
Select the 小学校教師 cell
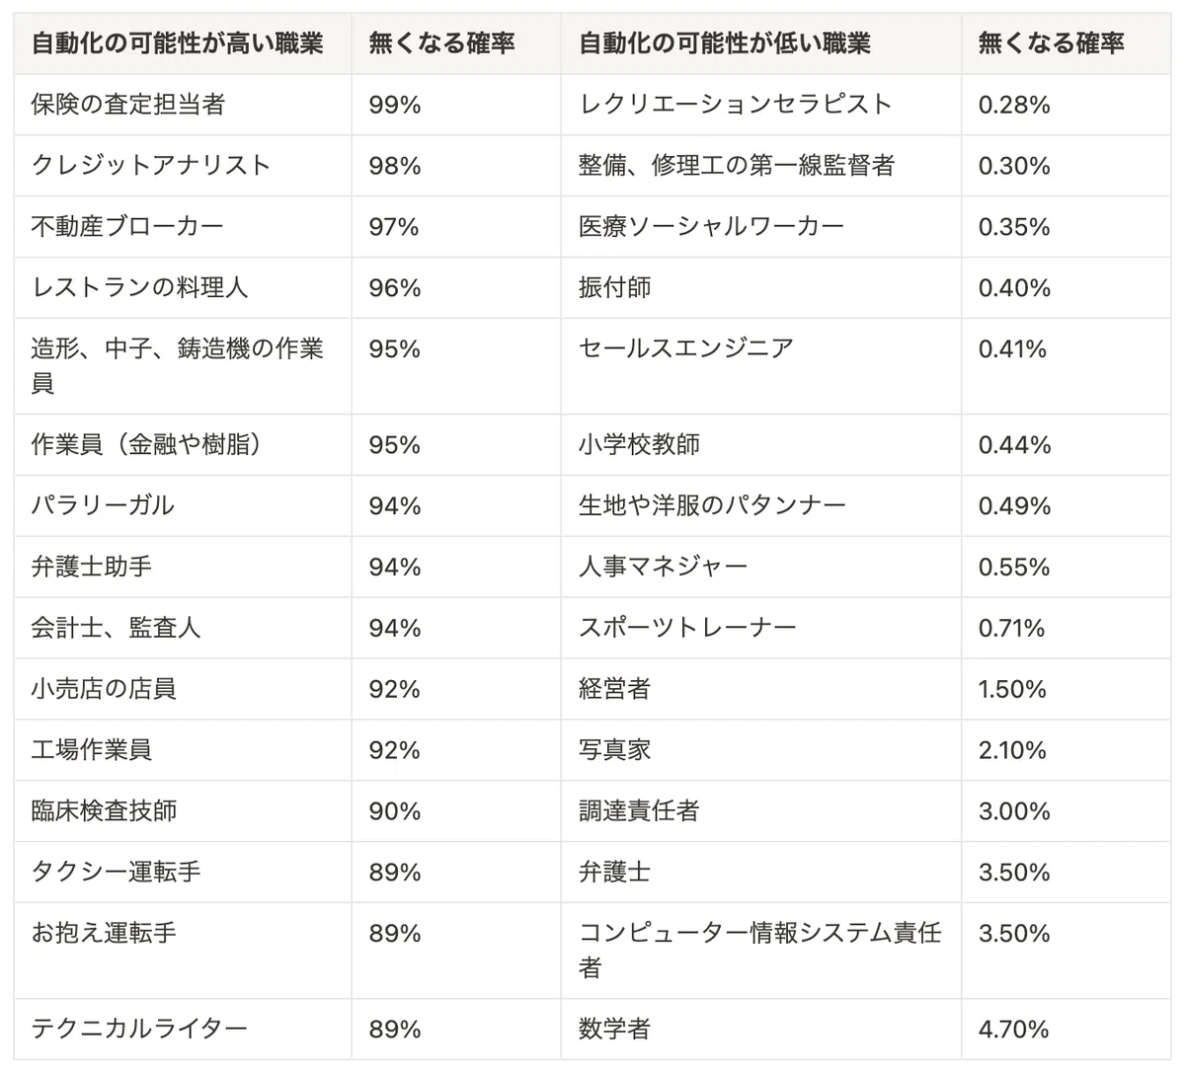[x=761, y=445]
